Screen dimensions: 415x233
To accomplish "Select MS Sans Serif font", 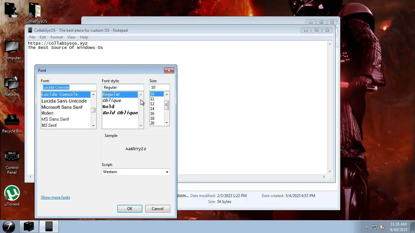I will click(x=66, y=119).
